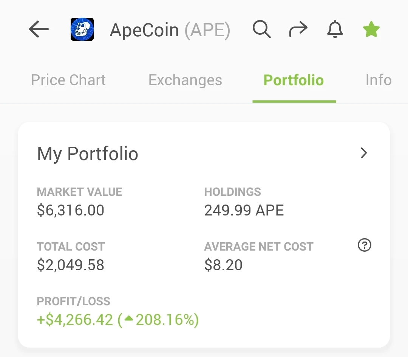This screenshot has width=408, height=357.
Task: Switch to the Exchanges tab
Action: 185,80
